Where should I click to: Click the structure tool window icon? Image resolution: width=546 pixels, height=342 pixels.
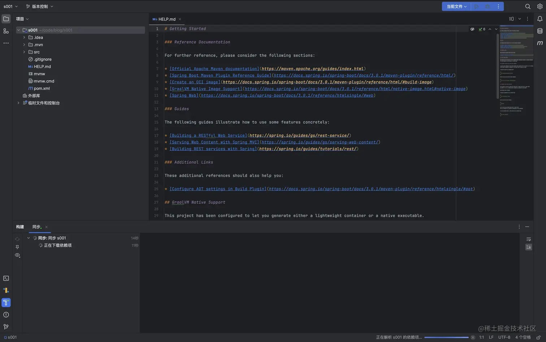[5, 31]
